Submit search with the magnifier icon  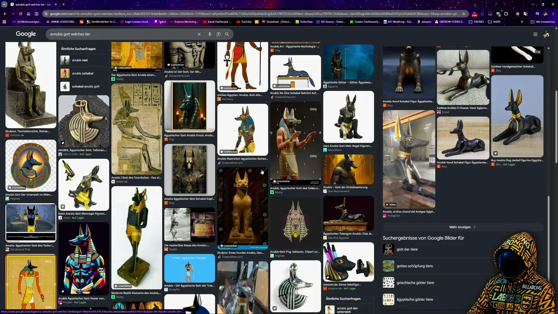[x=227, y=34]
